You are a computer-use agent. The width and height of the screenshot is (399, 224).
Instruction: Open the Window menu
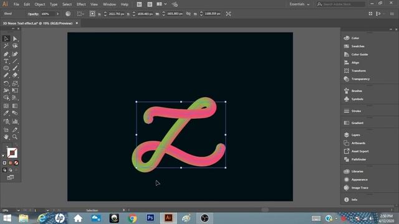pos(110,4)
